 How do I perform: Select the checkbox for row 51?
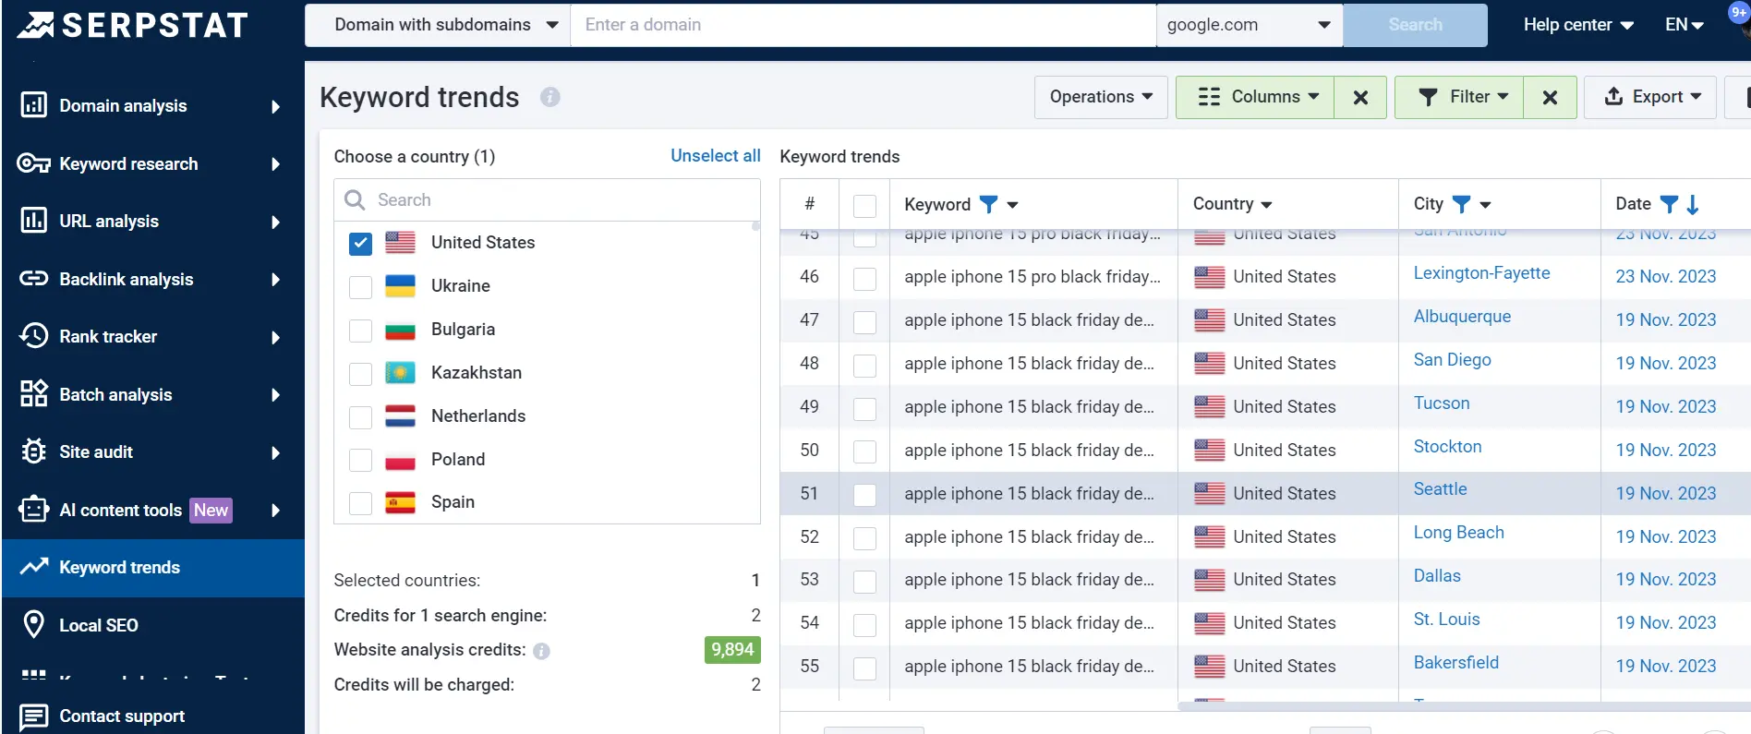(864, 495)
